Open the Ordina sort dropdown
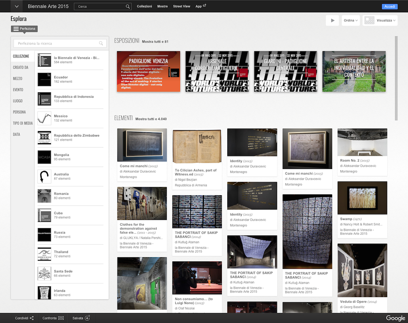 point(351,20)
